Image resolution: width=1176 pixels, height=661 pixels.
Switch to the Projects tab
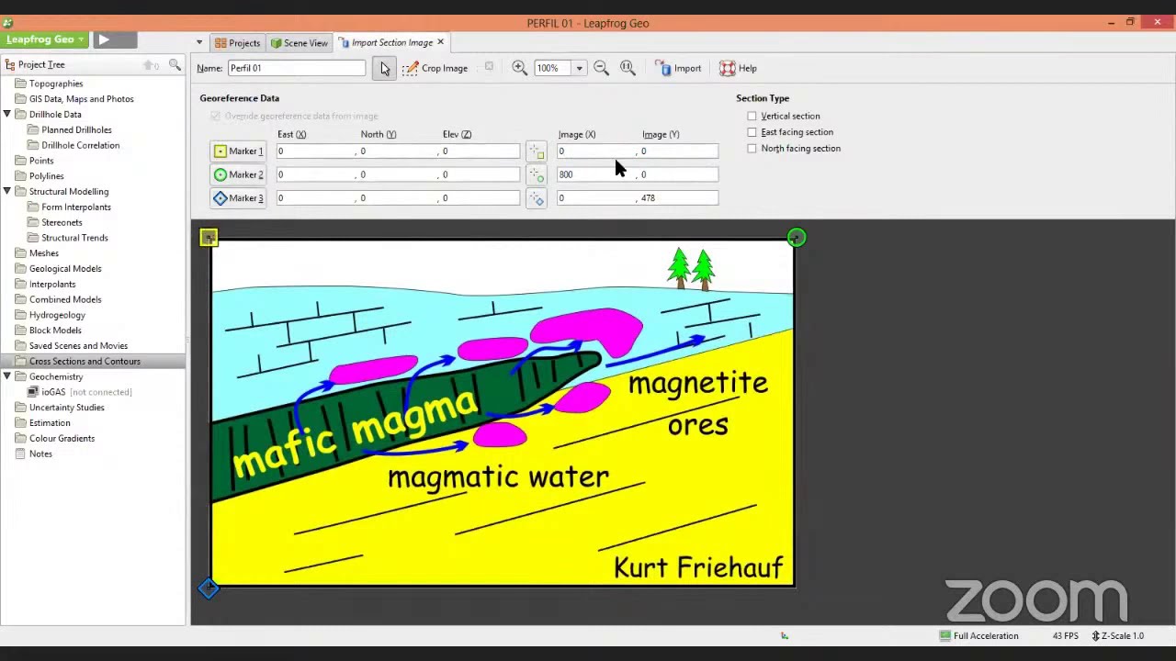coord(237,43)
